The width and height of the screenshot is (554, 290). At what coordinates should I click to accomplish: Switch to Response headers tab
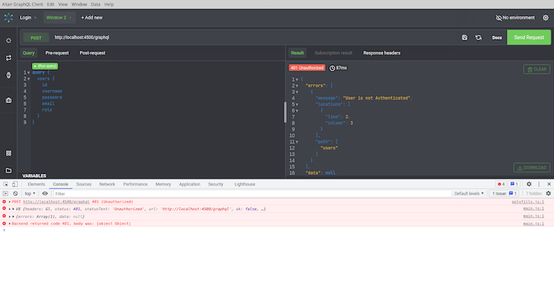click(382, 53)
